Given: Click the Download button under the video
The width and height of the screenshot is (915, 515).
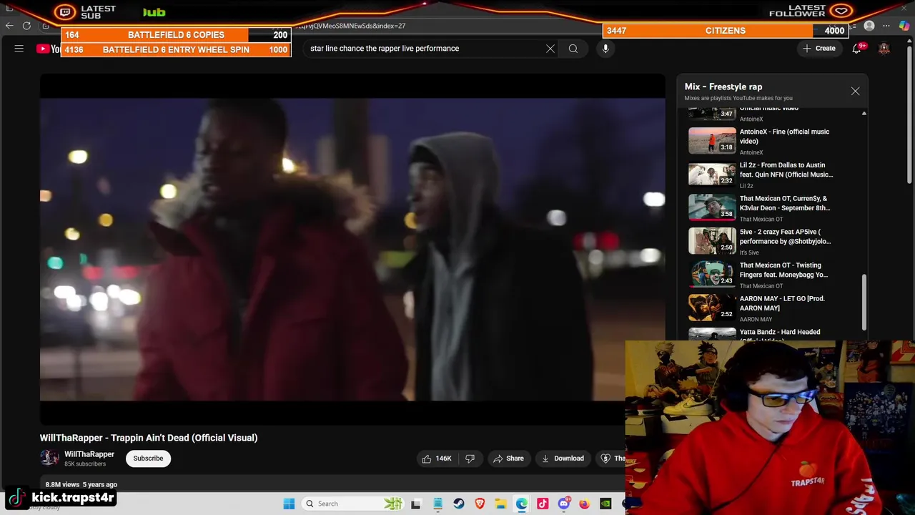Looking at the screenshot, I should [x=563, y=458].
